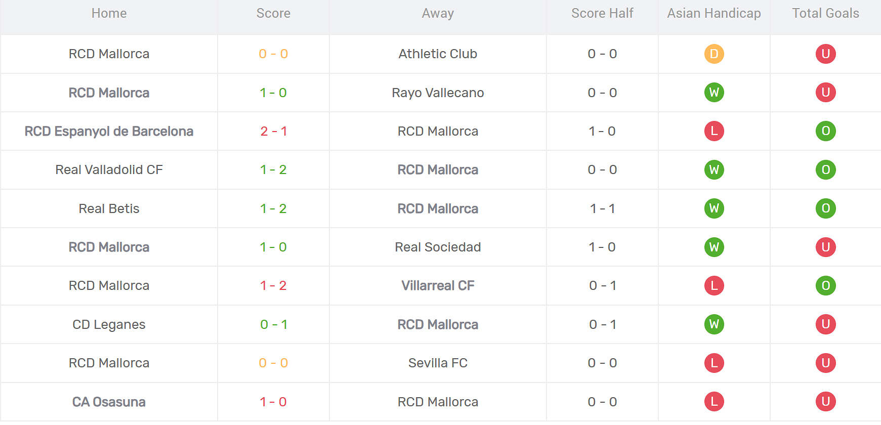Click the red U total goals badge in CA Osasuna row
This screenshot has width=881, height=425.
(825, 402)
